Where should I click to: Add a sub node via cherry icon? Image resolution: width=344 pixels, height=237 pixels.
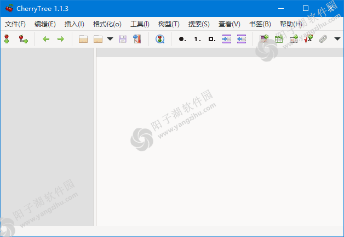pos(23,39)
